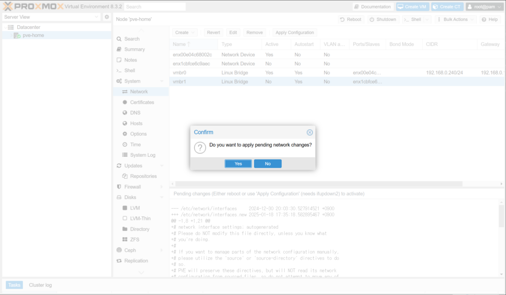Open the Bulk Actions dropdown
Image resolution: width=506 pixels, height=295 pixels.
point(455,19)
